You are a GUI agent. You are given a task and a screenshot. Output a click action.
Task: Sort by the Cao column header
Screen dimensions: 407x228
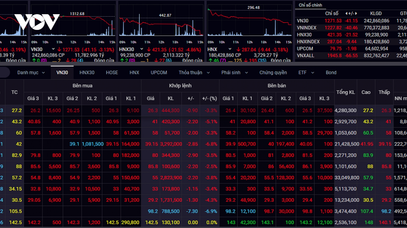(x=366, y=92)
